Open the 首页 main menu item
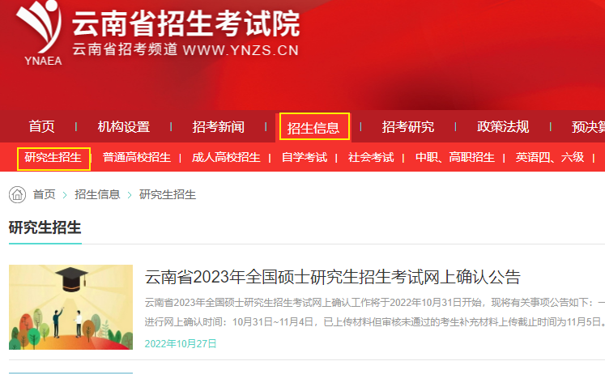The height and width of the screenshot is (374, 605). tap(41, 126)
